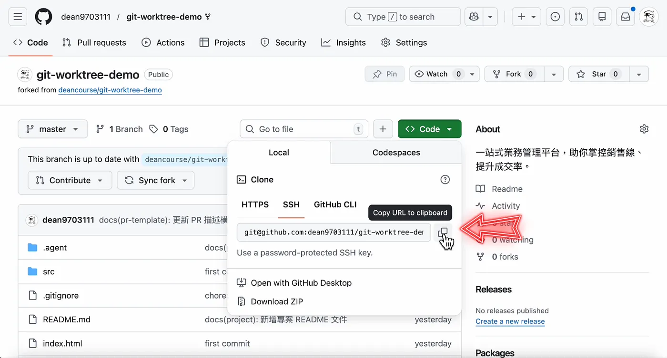667x358 pixels.
Task: Switch to the Codespaces tab
Action: (396, 153)
